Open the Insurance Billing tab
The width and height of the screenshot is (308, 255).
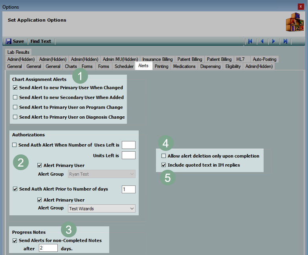(x=158, y=59)
